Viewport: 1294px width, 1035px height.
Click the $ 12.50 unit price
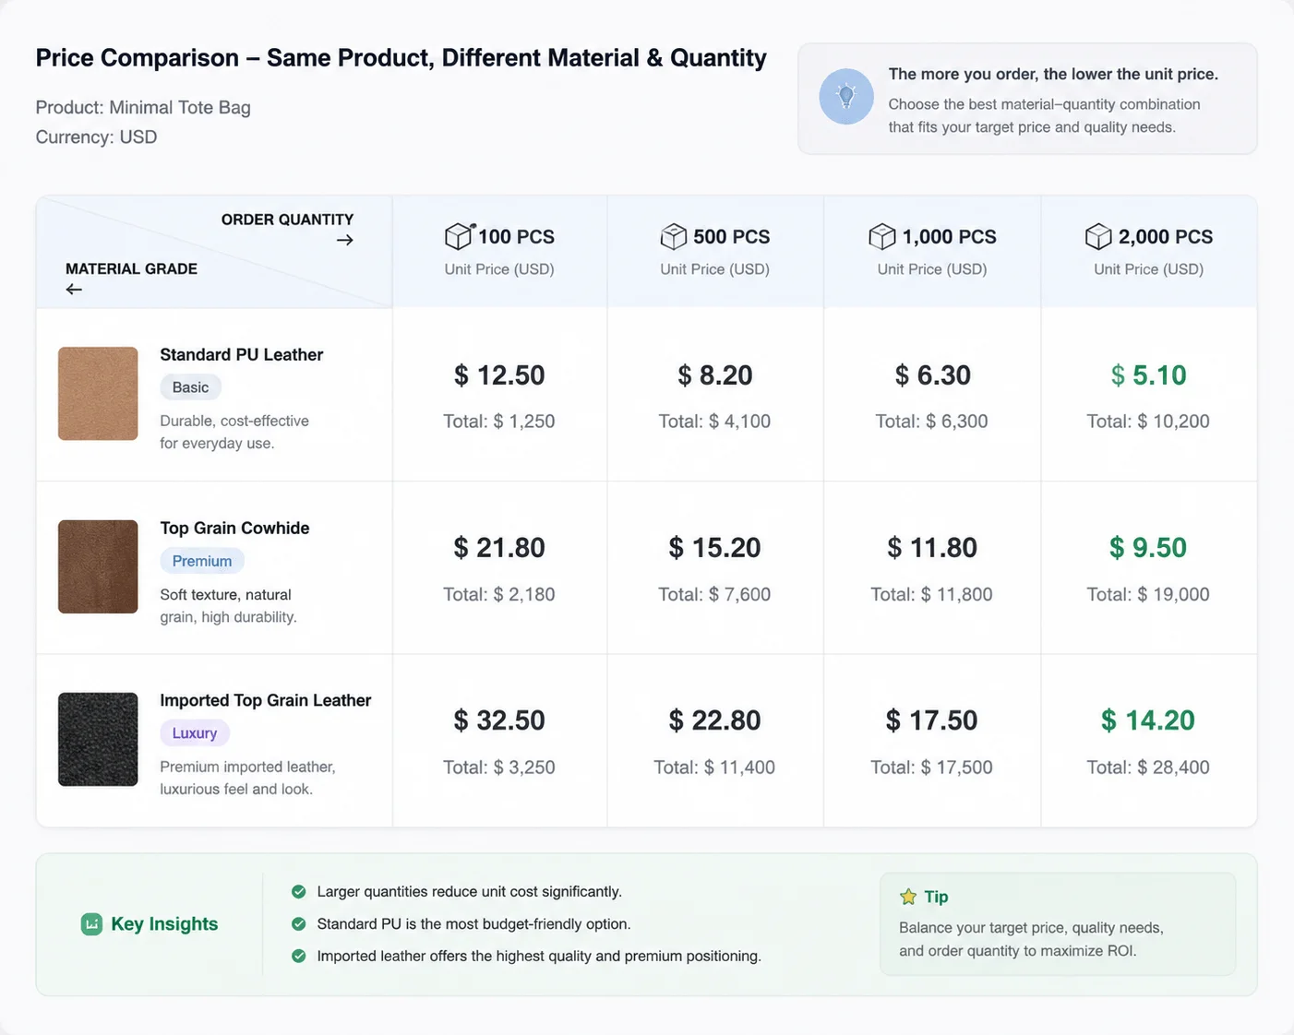(499, 375)
